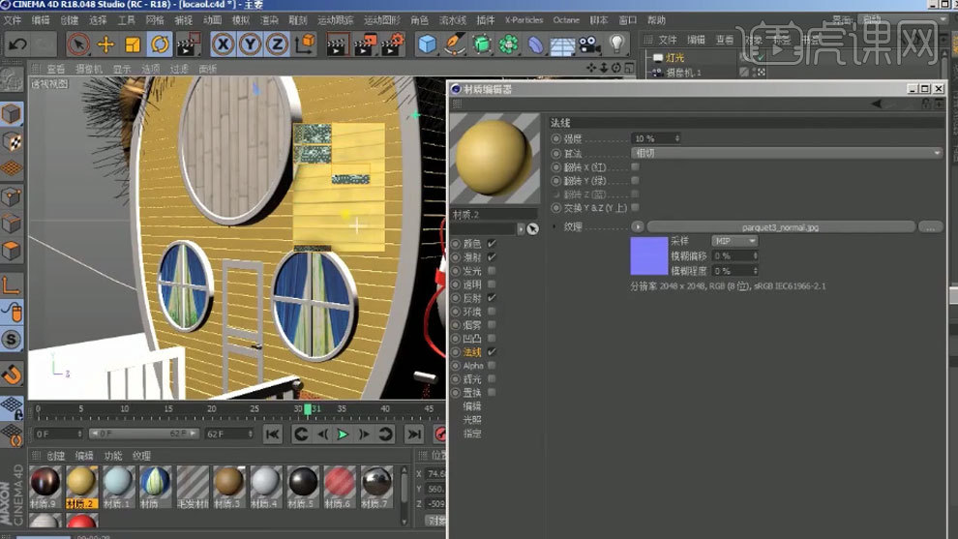Disable the 颜色 channel checkbox
The height and width of the screenshot is (539, 958).
click(492, 244)
